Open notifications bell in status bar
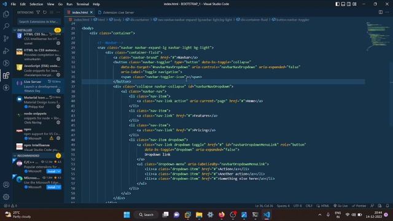This screenshot has width=393, height=221. (387, 206)
